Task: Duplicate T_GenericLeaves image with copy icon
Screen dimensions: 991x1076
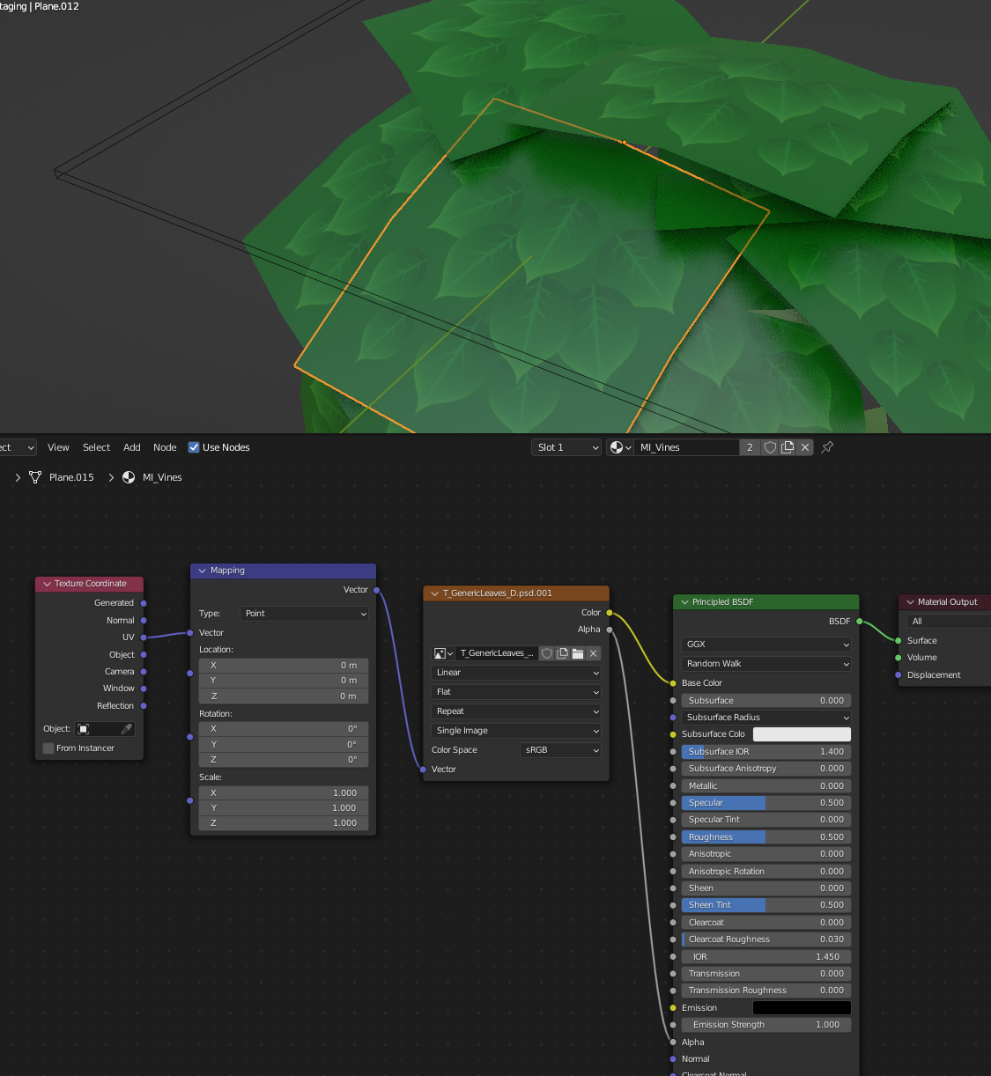Action: 562,653
